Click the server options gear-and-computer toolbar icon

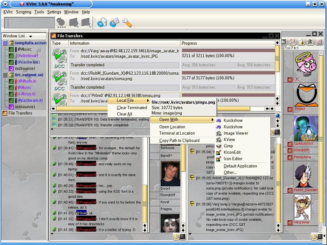click(x=102, y=22)
